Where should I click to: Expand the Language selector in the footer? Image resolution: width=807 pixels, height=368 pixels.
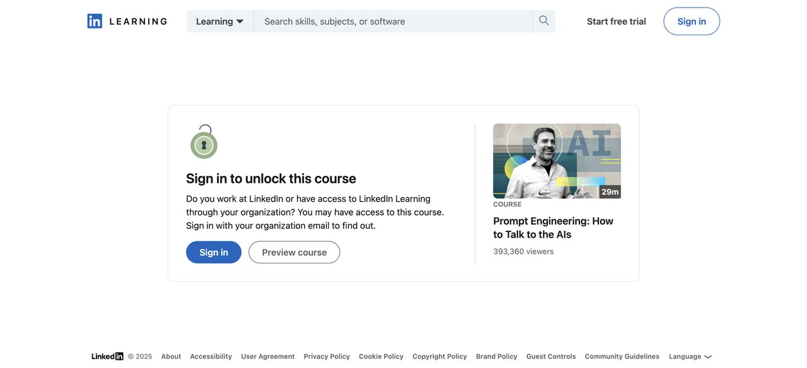point(690,357)
